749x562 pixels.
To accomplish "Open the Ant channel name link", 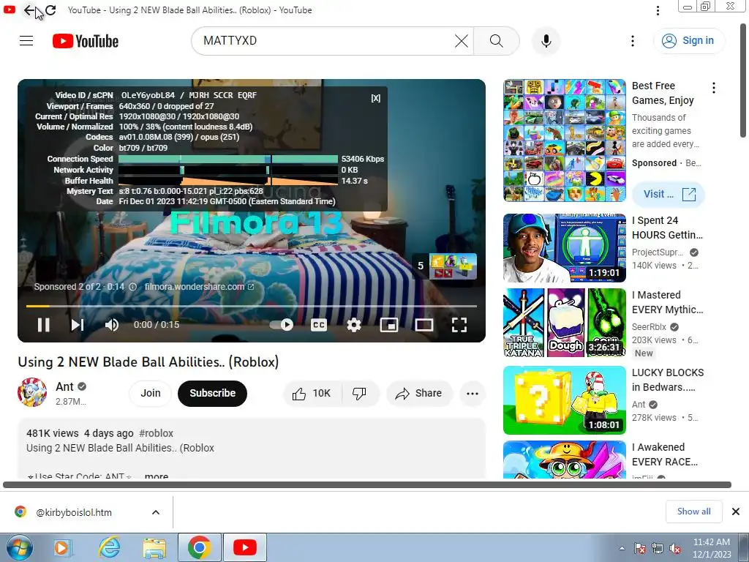I will click(64, 386).
